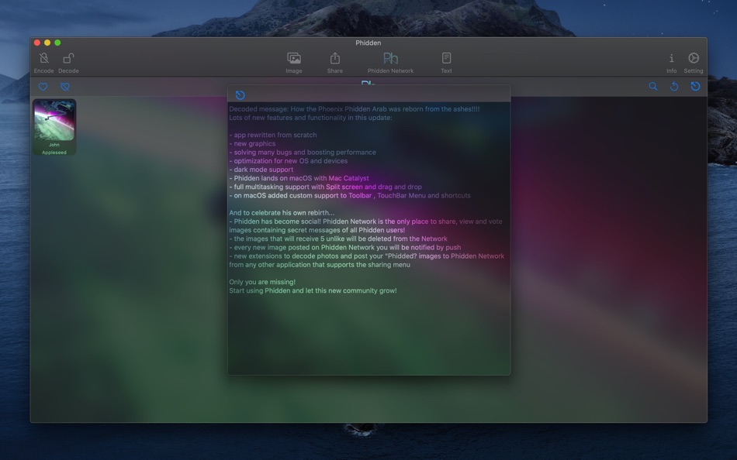Click the search magnifier icon
This screenshot has height=460, width=737.
point(653,87)
